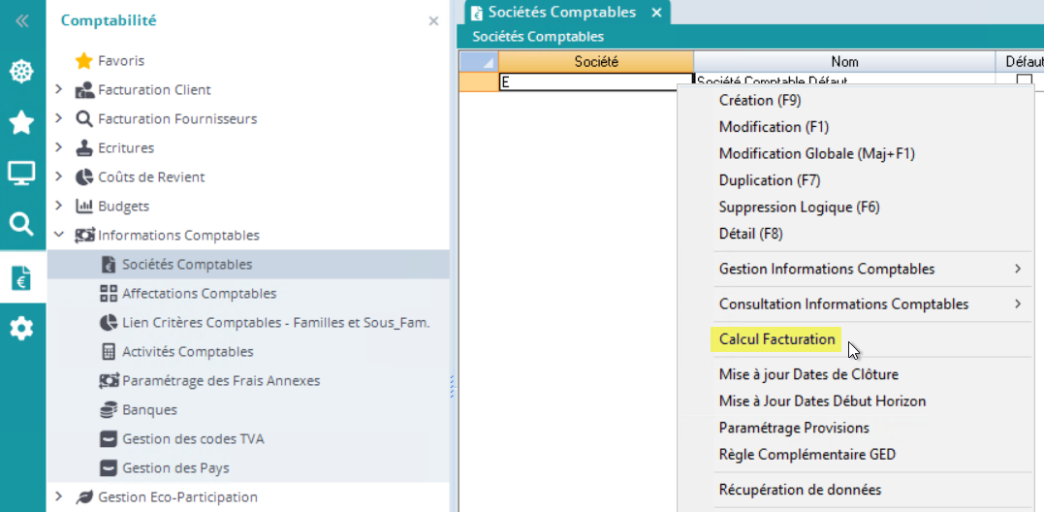1044x512 pixels.
Task: Collapse the Informations Comptables node
Action: pyautogui.click(x=59, y=236)
